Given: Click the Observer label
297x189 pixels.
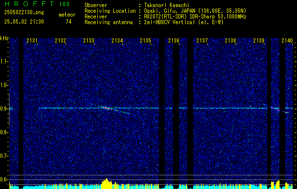Looking at the screenshot, I should 96,6.
